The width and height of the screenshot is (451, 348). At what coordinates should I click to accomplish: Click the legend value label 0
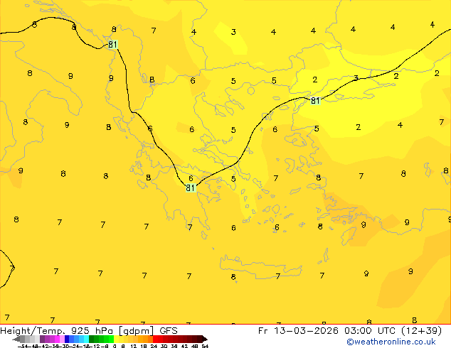click(x=115, y=346)
